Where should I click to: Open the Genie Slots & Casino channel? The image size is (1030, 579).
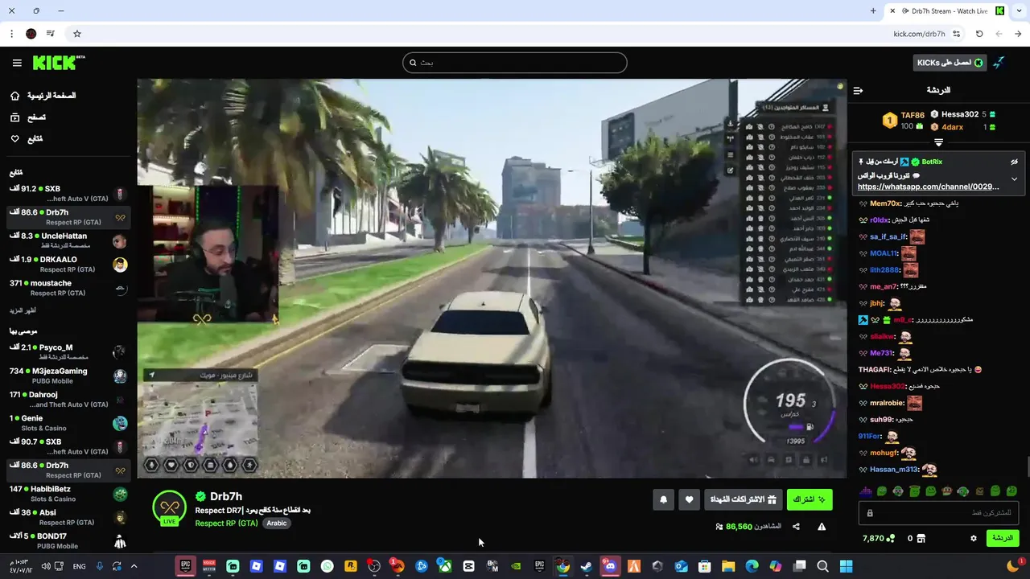click(x=68, y=423)
